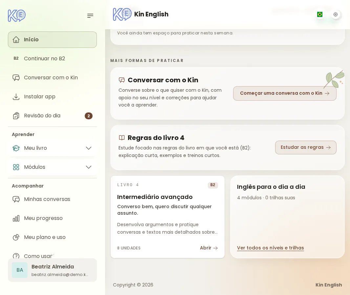Screen dimensions: 350x295
Task: Open Livro 4 with the Abrir link
Action: (209, 248)
